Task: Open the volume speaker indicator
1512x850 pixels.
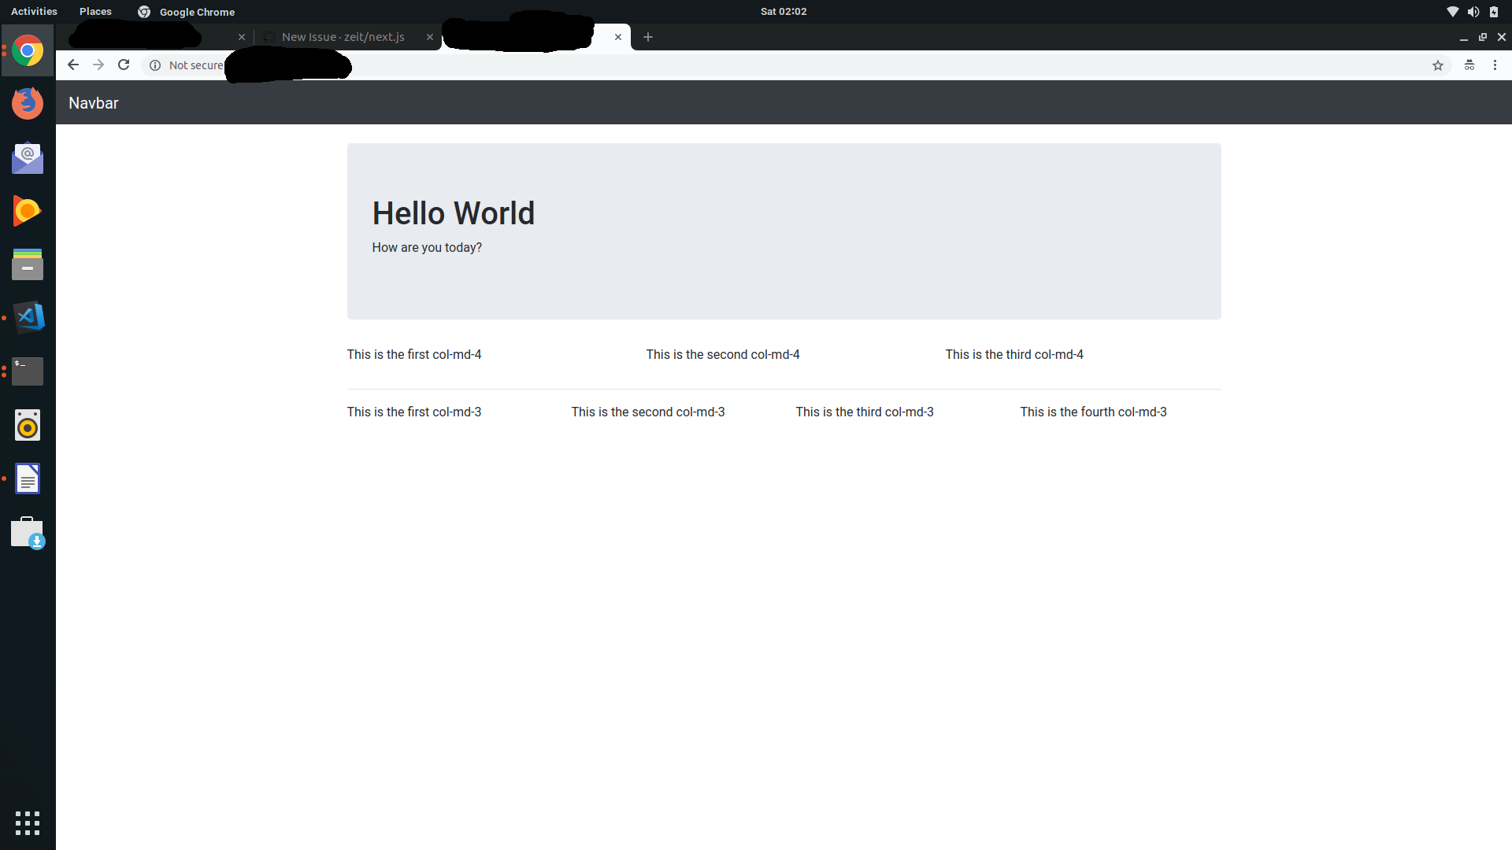Action: click(x=1473, y=12)
